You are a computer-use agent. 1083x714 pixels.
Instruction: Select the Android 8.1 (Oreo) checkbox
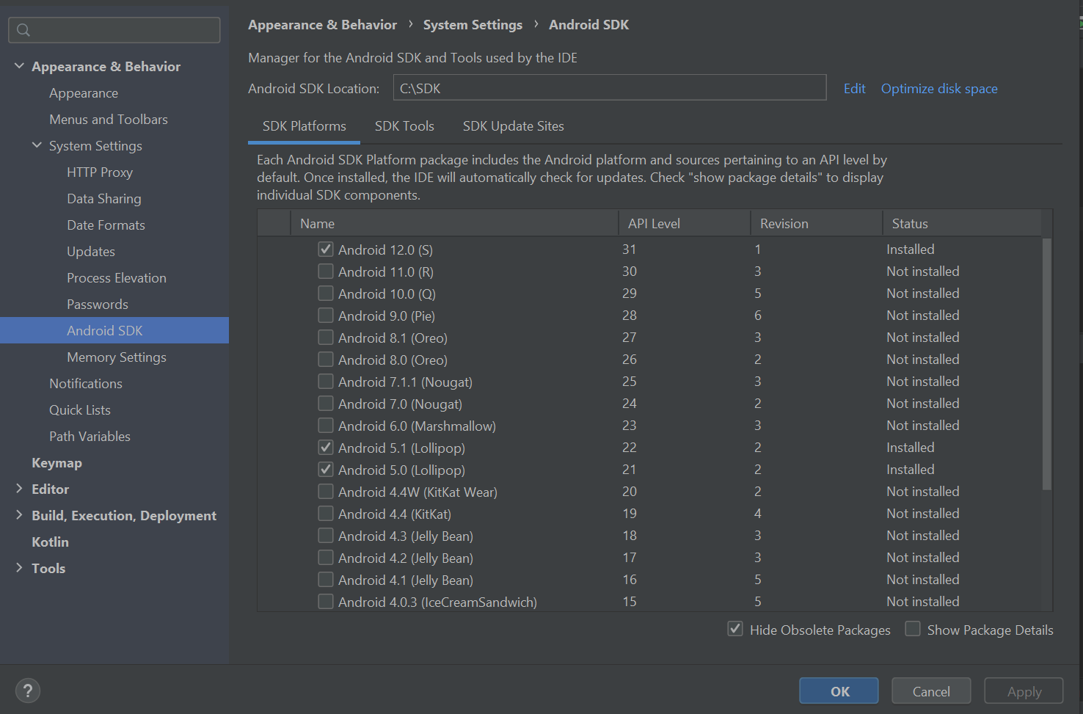click(326, 338)
